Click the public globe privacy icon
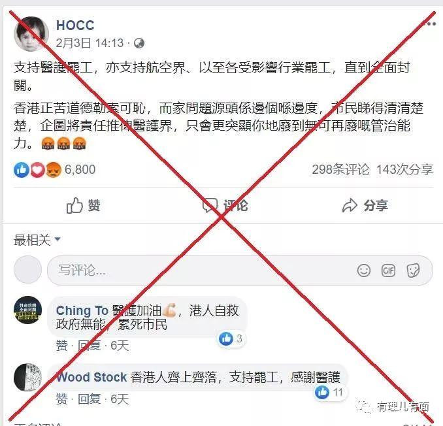Image resolution: width=443 pixels, height=426 pixels. pyautogui.click(x=139, y=43)
